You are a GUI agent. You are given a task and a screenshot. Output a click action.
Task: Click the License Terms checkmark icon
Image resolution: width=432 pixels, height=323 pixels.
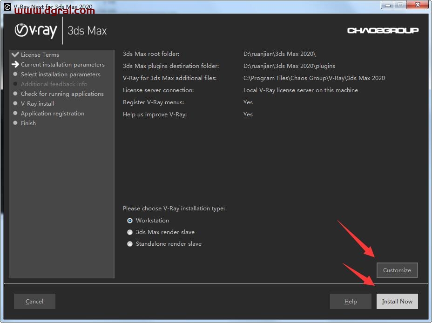[15, 54]
